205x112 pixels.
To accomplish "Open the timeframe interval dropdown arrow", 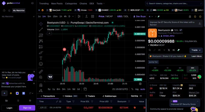I will 73,17.
